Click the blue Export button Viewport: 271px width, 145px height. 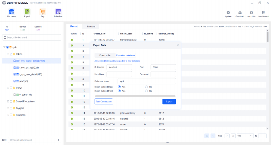click(x=169, y=101)
